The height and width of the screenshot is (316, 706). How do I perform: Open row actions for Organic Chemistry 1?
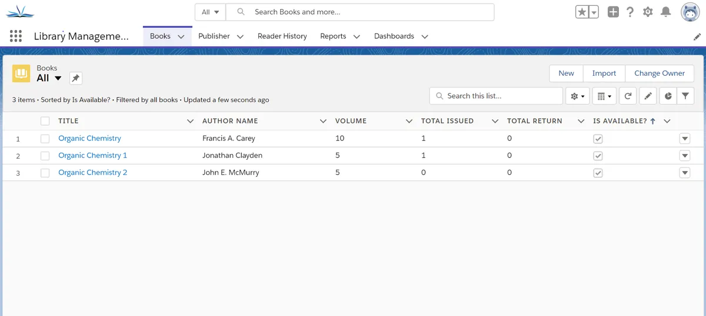tap(684, 156)
